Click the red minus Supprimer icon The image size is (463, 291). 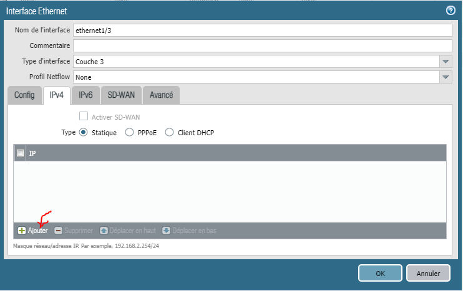click(58, 231)
